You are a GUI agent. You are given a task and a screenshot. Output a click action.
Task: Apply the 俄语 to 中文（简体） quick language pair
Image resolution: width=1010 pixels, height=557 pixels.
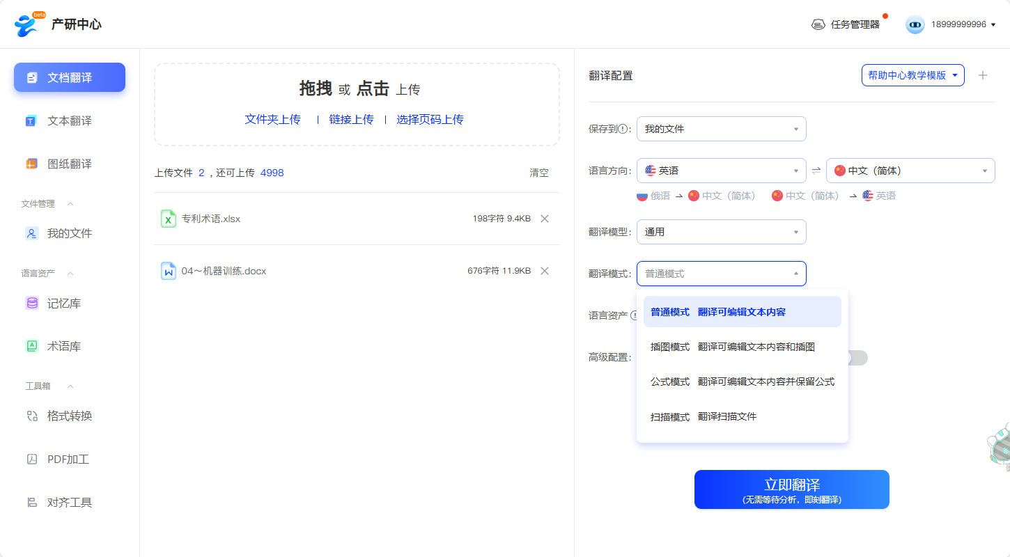pos(696,196)
